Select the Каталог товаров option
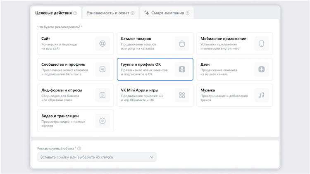The width and height of the screenshot is (310, 174). 155,43
